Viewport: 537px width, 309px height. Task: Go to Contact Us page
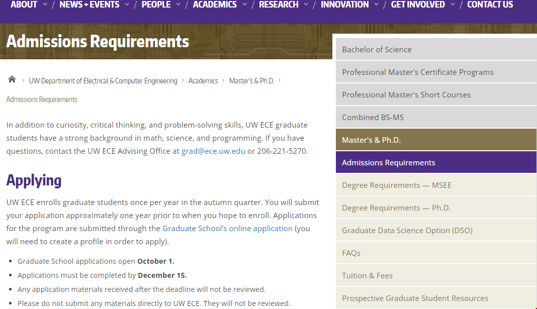[x=490, y=5]
